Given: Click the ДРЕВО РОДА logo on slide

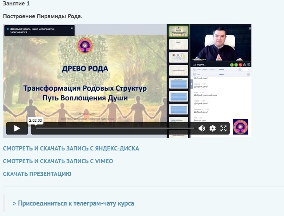Looking at the screenshot, I should coord(85,45).
